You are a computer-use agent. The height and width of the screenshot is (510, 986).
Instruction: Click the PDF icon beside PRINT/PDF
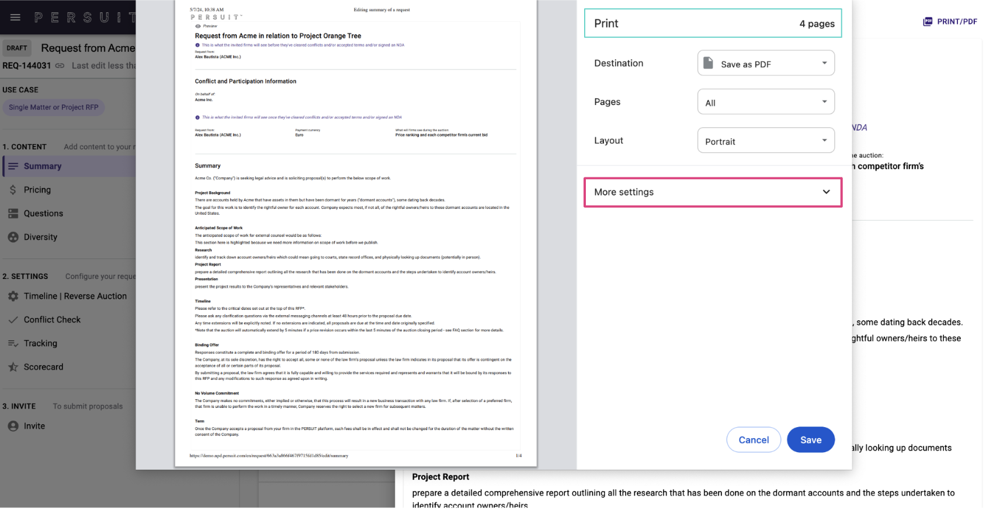[x=928, y=22]
